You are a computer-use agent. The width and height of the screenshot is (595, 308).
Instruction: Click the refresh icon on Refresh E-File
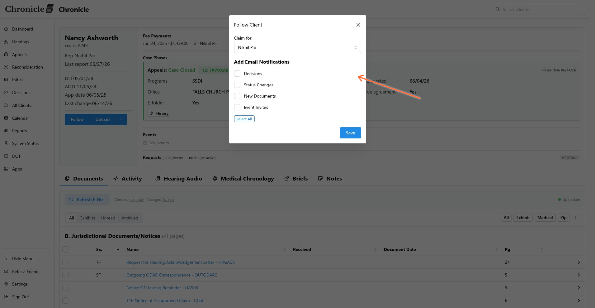click(71, 200)
